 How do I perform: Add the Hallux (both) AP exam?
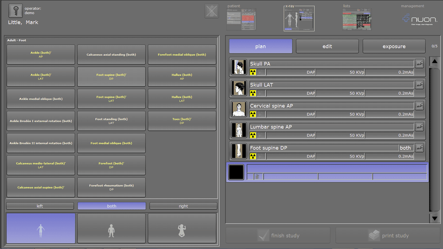tap(182, 77)
